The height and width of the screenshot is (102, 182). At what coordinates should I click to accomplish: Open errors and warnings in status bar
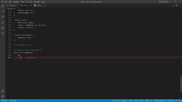pyautogui.click(x=5, y=101)
